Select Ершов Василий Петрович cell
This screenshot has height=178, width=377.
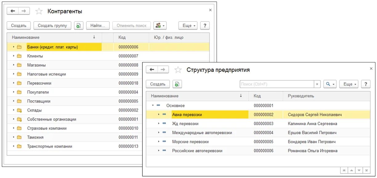[x=326, y=133]
